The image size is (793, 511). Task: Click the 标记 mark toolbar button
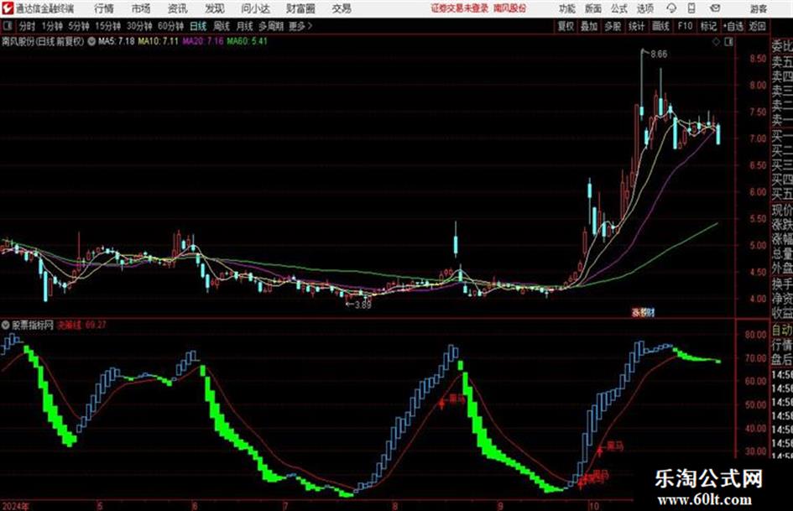coord(708,26)
